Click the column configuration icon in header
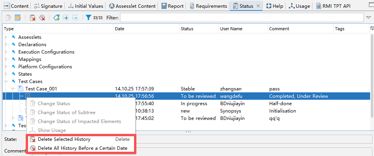Viewport: 374px width, 156px height. coord(372,28)
